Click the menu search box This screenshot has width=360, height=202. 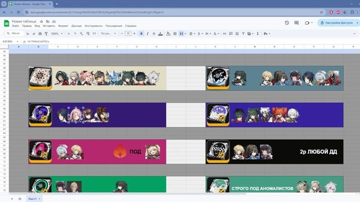tap(13, 34)
